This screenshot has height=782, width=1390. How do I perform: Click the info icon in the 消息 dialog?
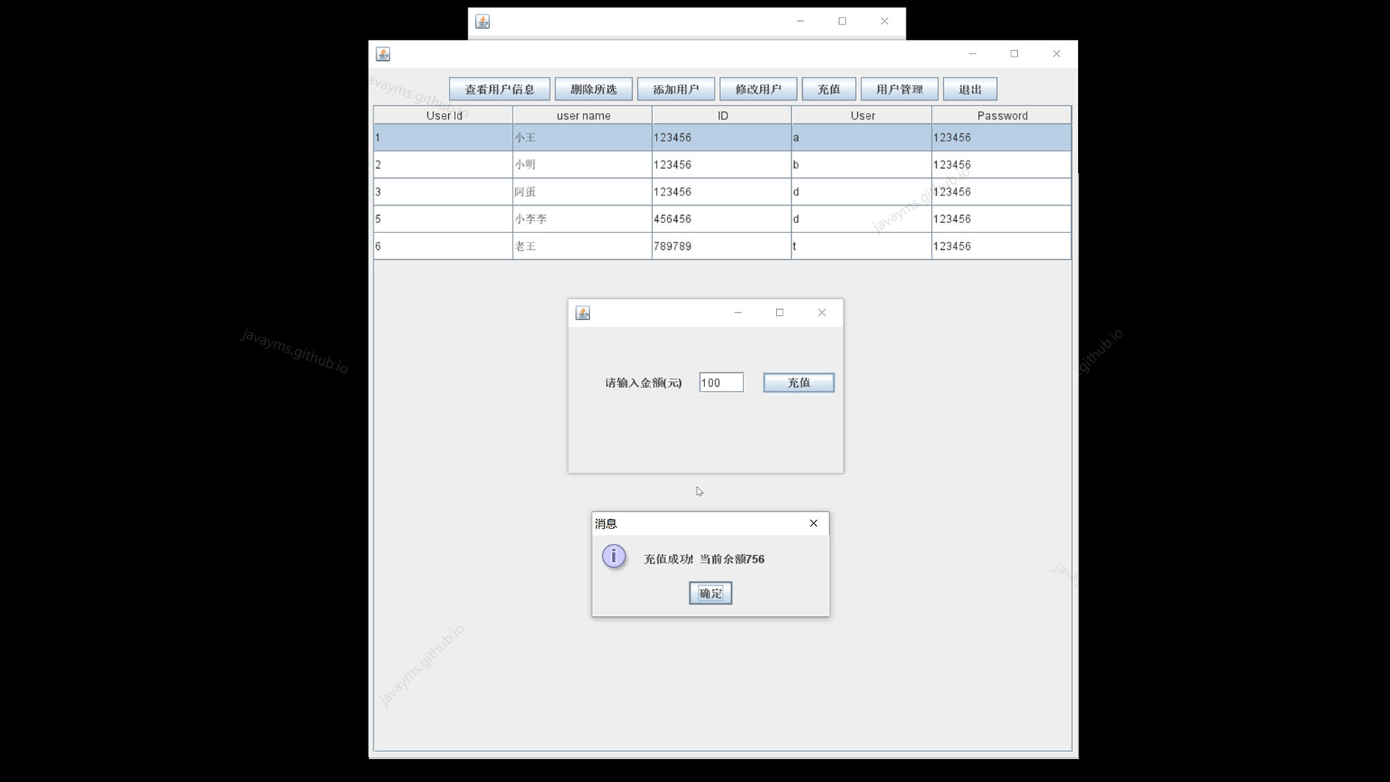(x=614, y=556)
